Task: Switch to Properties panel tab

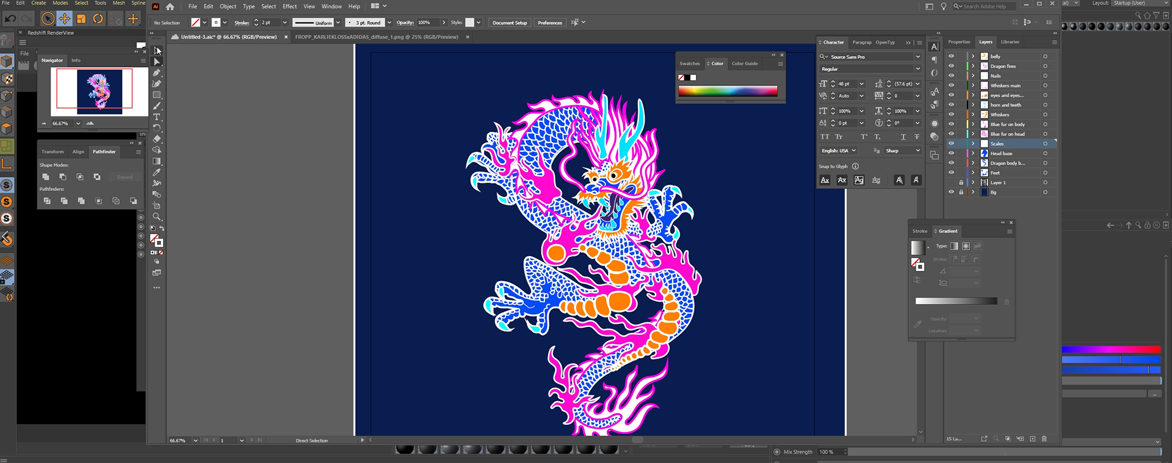Action: click(x=959, y=42)
